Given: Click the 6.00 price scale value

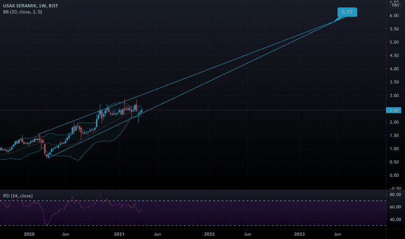Looking at the screenshot, I should coord(394,16).
